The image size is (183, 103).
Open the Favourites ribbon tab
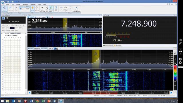25,4
